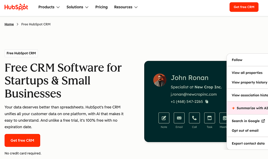Click the New Crop Inc. company text

pos(208,87)
